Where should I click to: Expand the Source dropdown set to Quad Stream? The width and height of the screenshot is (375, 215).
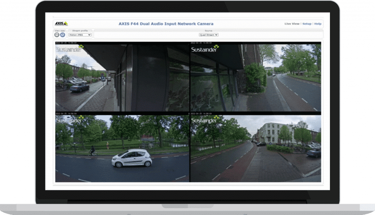click(x=209, y=35)
